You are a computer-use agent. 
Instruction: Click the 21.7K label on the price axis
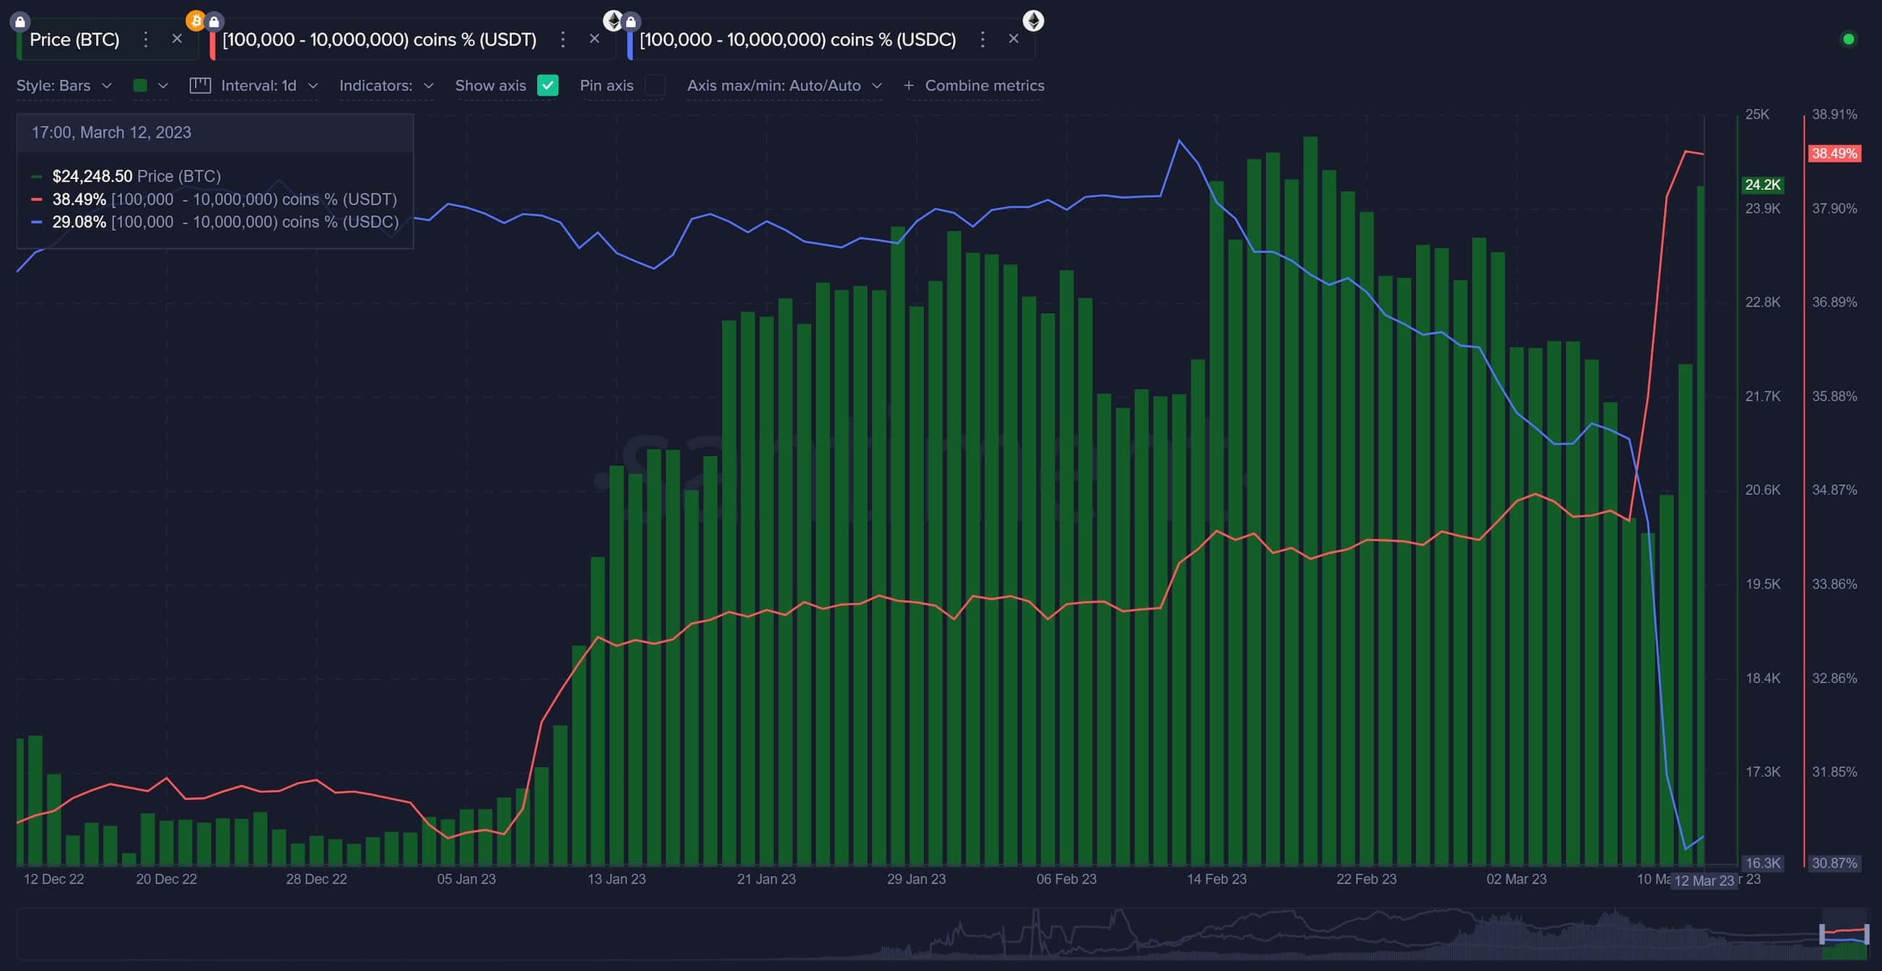point(1762,396)
